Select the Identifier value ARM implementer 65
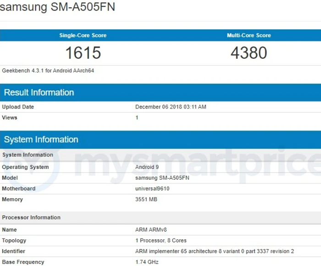The image size is (321, 266). click(x=215, y=251)
